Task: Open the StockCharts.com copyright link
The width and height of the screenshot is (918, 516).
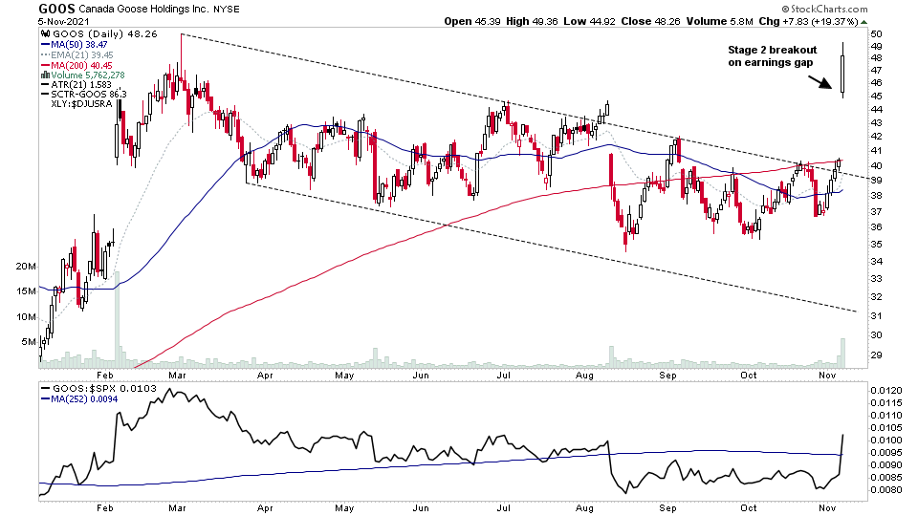Action: [824, 9]
